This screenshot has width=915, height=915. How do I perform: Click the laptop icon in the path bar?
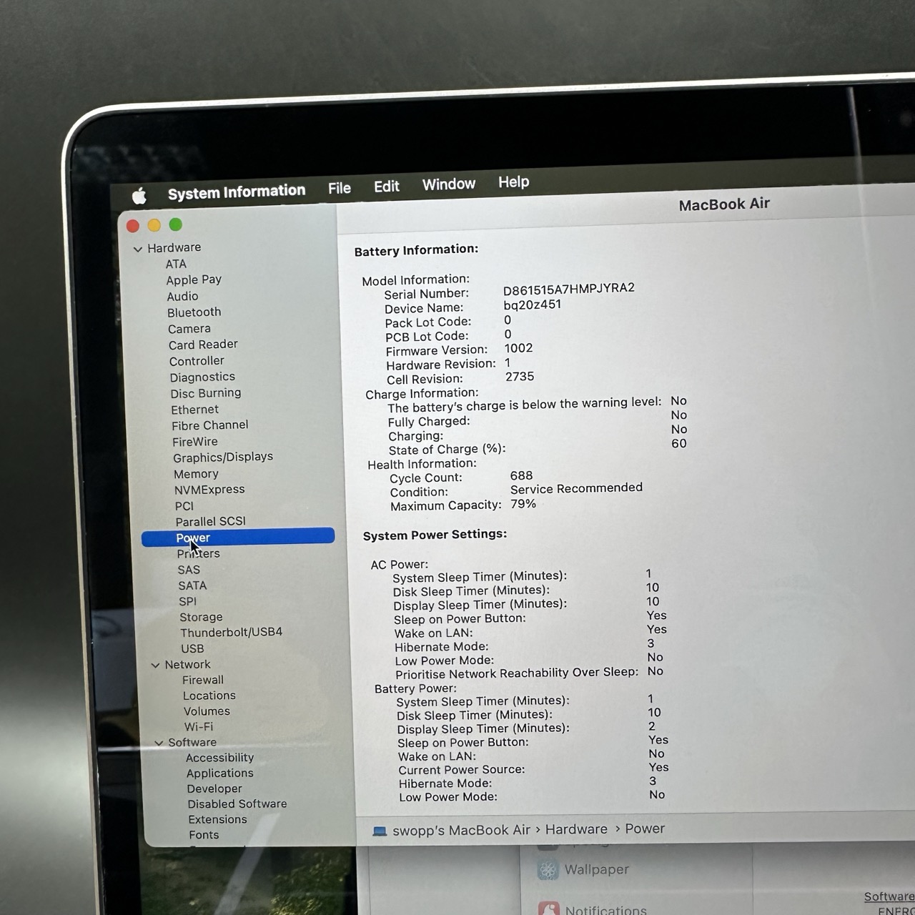(x=380, y=831)
